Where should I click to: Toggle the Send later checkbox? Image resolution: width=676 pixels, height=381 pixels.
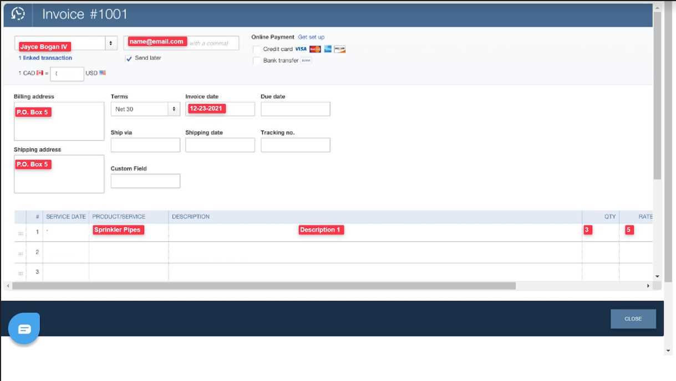tap(129, 58)
